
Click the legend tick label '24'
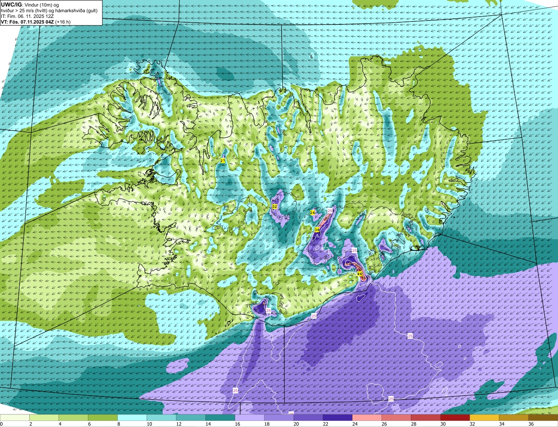tap(355, 424)
